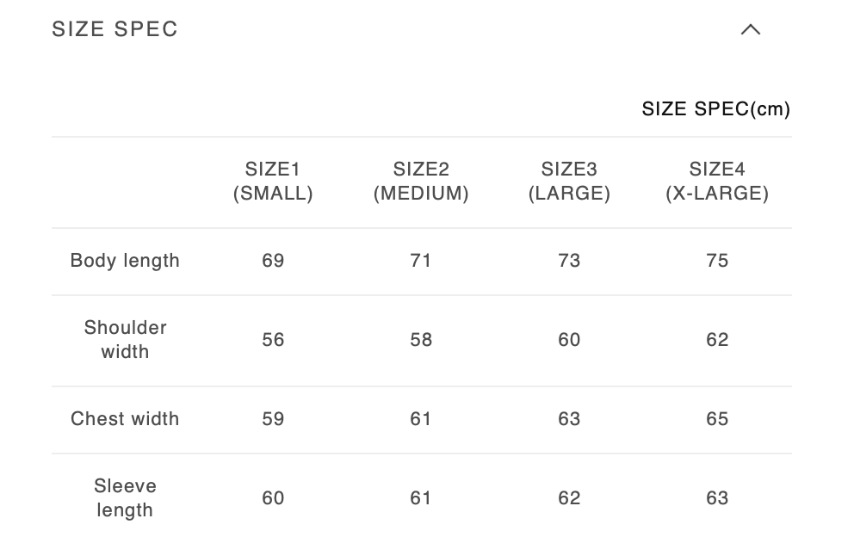The width and height of the screenshot is (854, 537).
Task: Click the Body length row label
Action: (125, 261)
